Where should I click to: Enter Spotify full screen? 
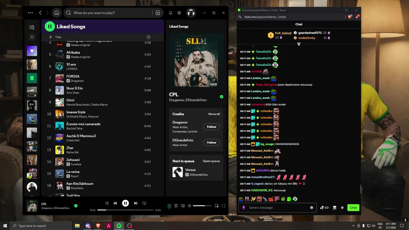[223, 206]
